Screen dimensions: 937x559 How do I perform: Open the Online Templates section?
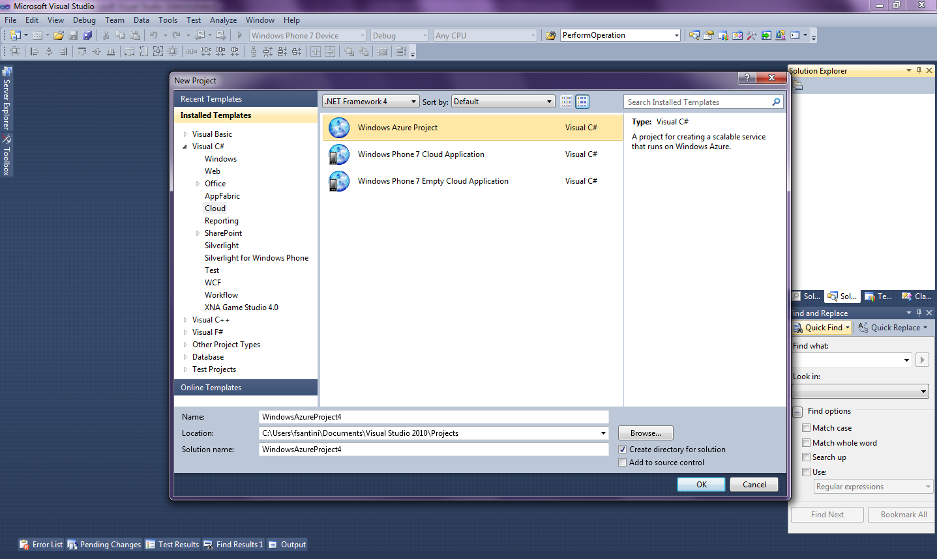246,388
